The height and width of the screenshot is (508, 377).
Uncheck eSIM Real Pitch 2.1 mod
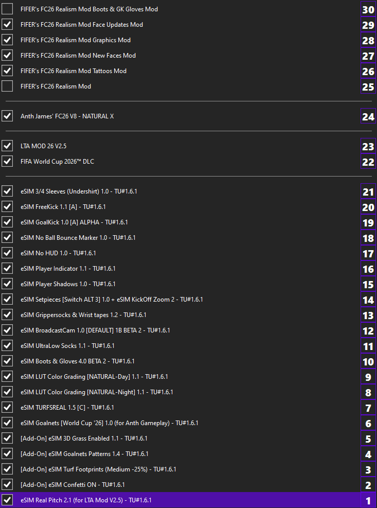click(7, 500)
